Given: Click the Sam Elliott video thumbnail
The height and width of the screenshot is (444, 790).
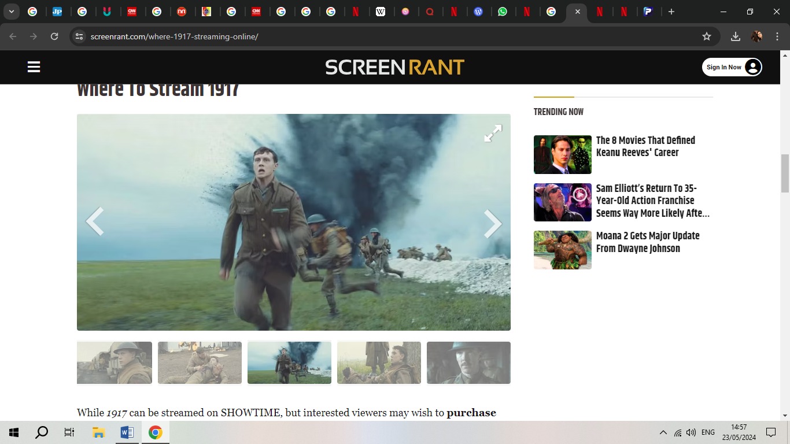Looking at the screenshot, I should click(563, 202).
